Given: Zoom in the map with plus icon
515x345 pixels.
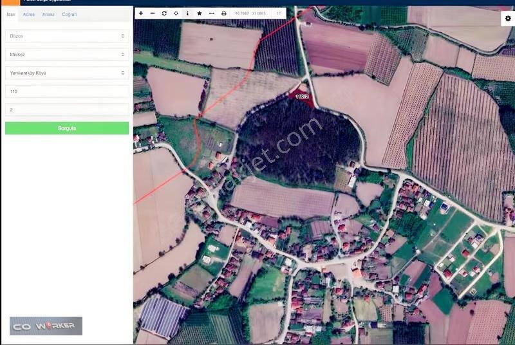Looking at the screenshot, I should point(141,14).
